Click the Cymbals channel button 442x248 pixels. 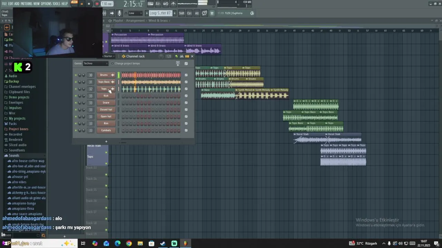[106, 130]
